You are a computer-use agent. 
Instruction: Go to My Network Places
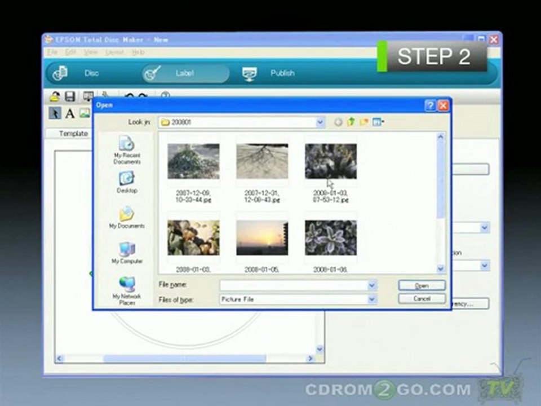(x=127, y=291)
